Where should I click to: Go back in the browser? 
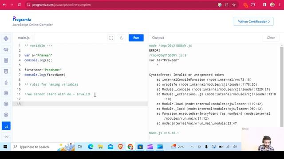click(x=4, y=5)
